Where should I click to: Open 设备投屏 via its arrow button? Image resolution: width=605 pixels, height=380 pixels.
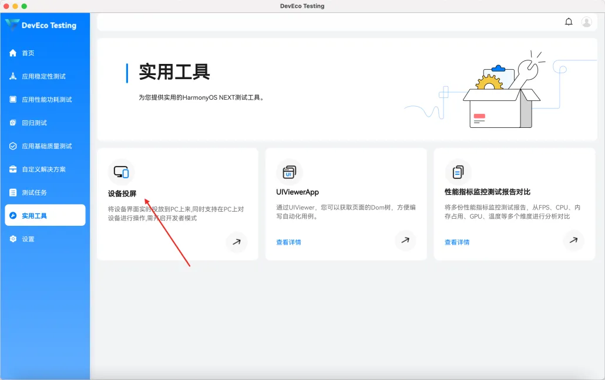pyautogui.click(x=237, y=242)
